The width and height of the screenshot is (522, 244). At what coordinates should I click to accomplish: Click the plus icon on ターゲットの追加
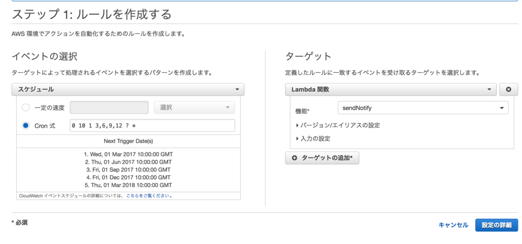pos(294,158)
